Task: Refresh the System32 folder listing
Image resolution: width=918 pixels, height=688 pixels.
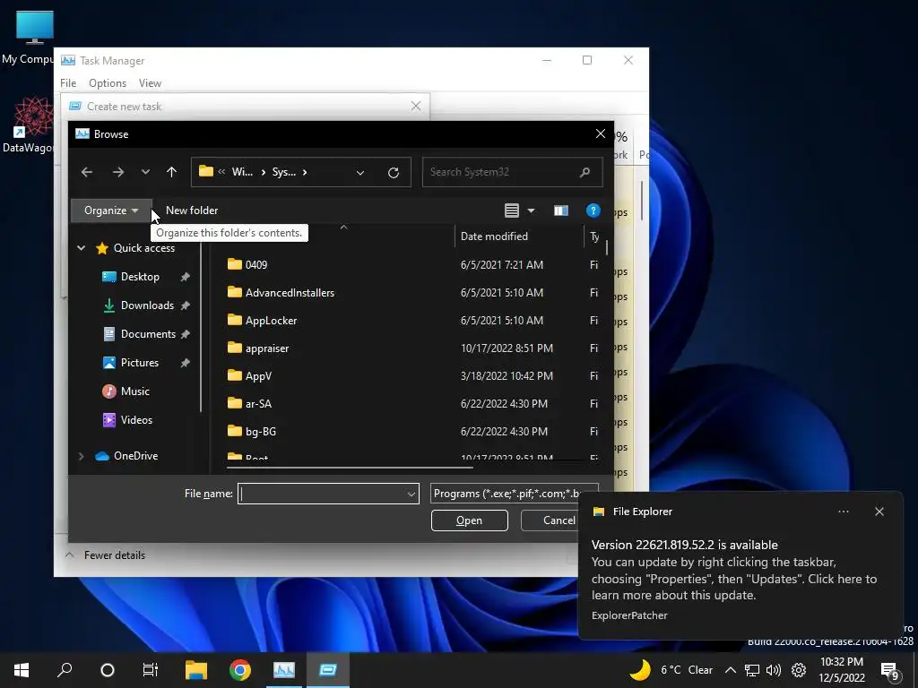Action: pos(394,173)
